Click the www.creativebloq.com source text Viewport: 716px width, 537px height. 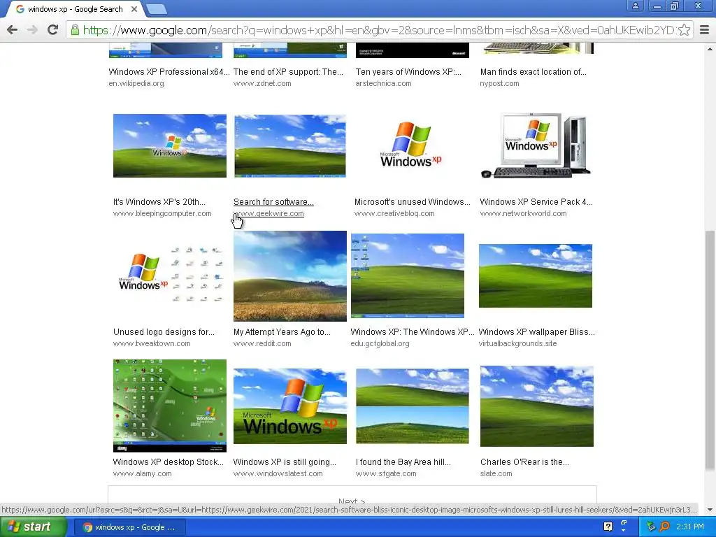click(394, 214)
